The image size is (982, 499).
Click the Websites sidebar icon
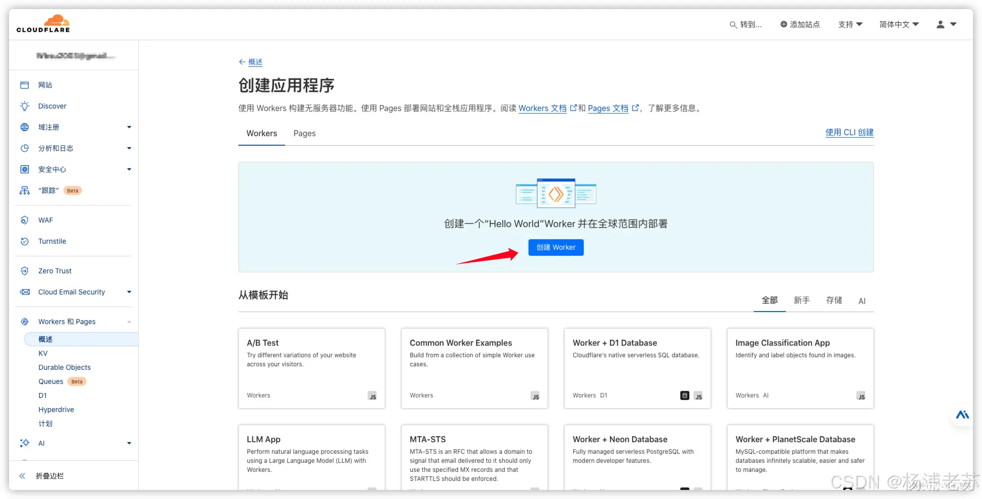pos(25,85)
